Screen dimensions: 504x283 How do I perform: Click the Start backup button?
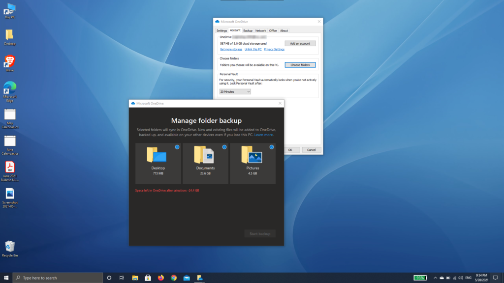coord(260,233)
